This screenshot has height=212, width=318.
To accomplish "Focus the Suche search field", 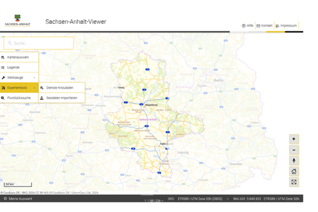I will [x=39, y=43].
